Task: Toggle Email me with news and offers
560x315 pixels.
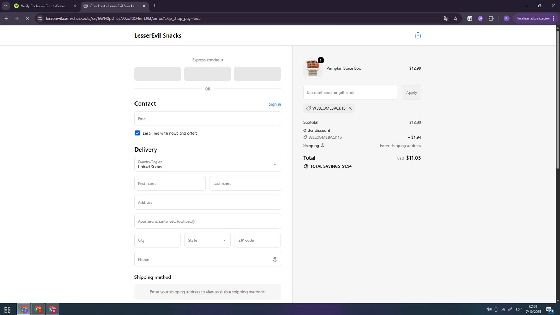Action: (137, 133)
